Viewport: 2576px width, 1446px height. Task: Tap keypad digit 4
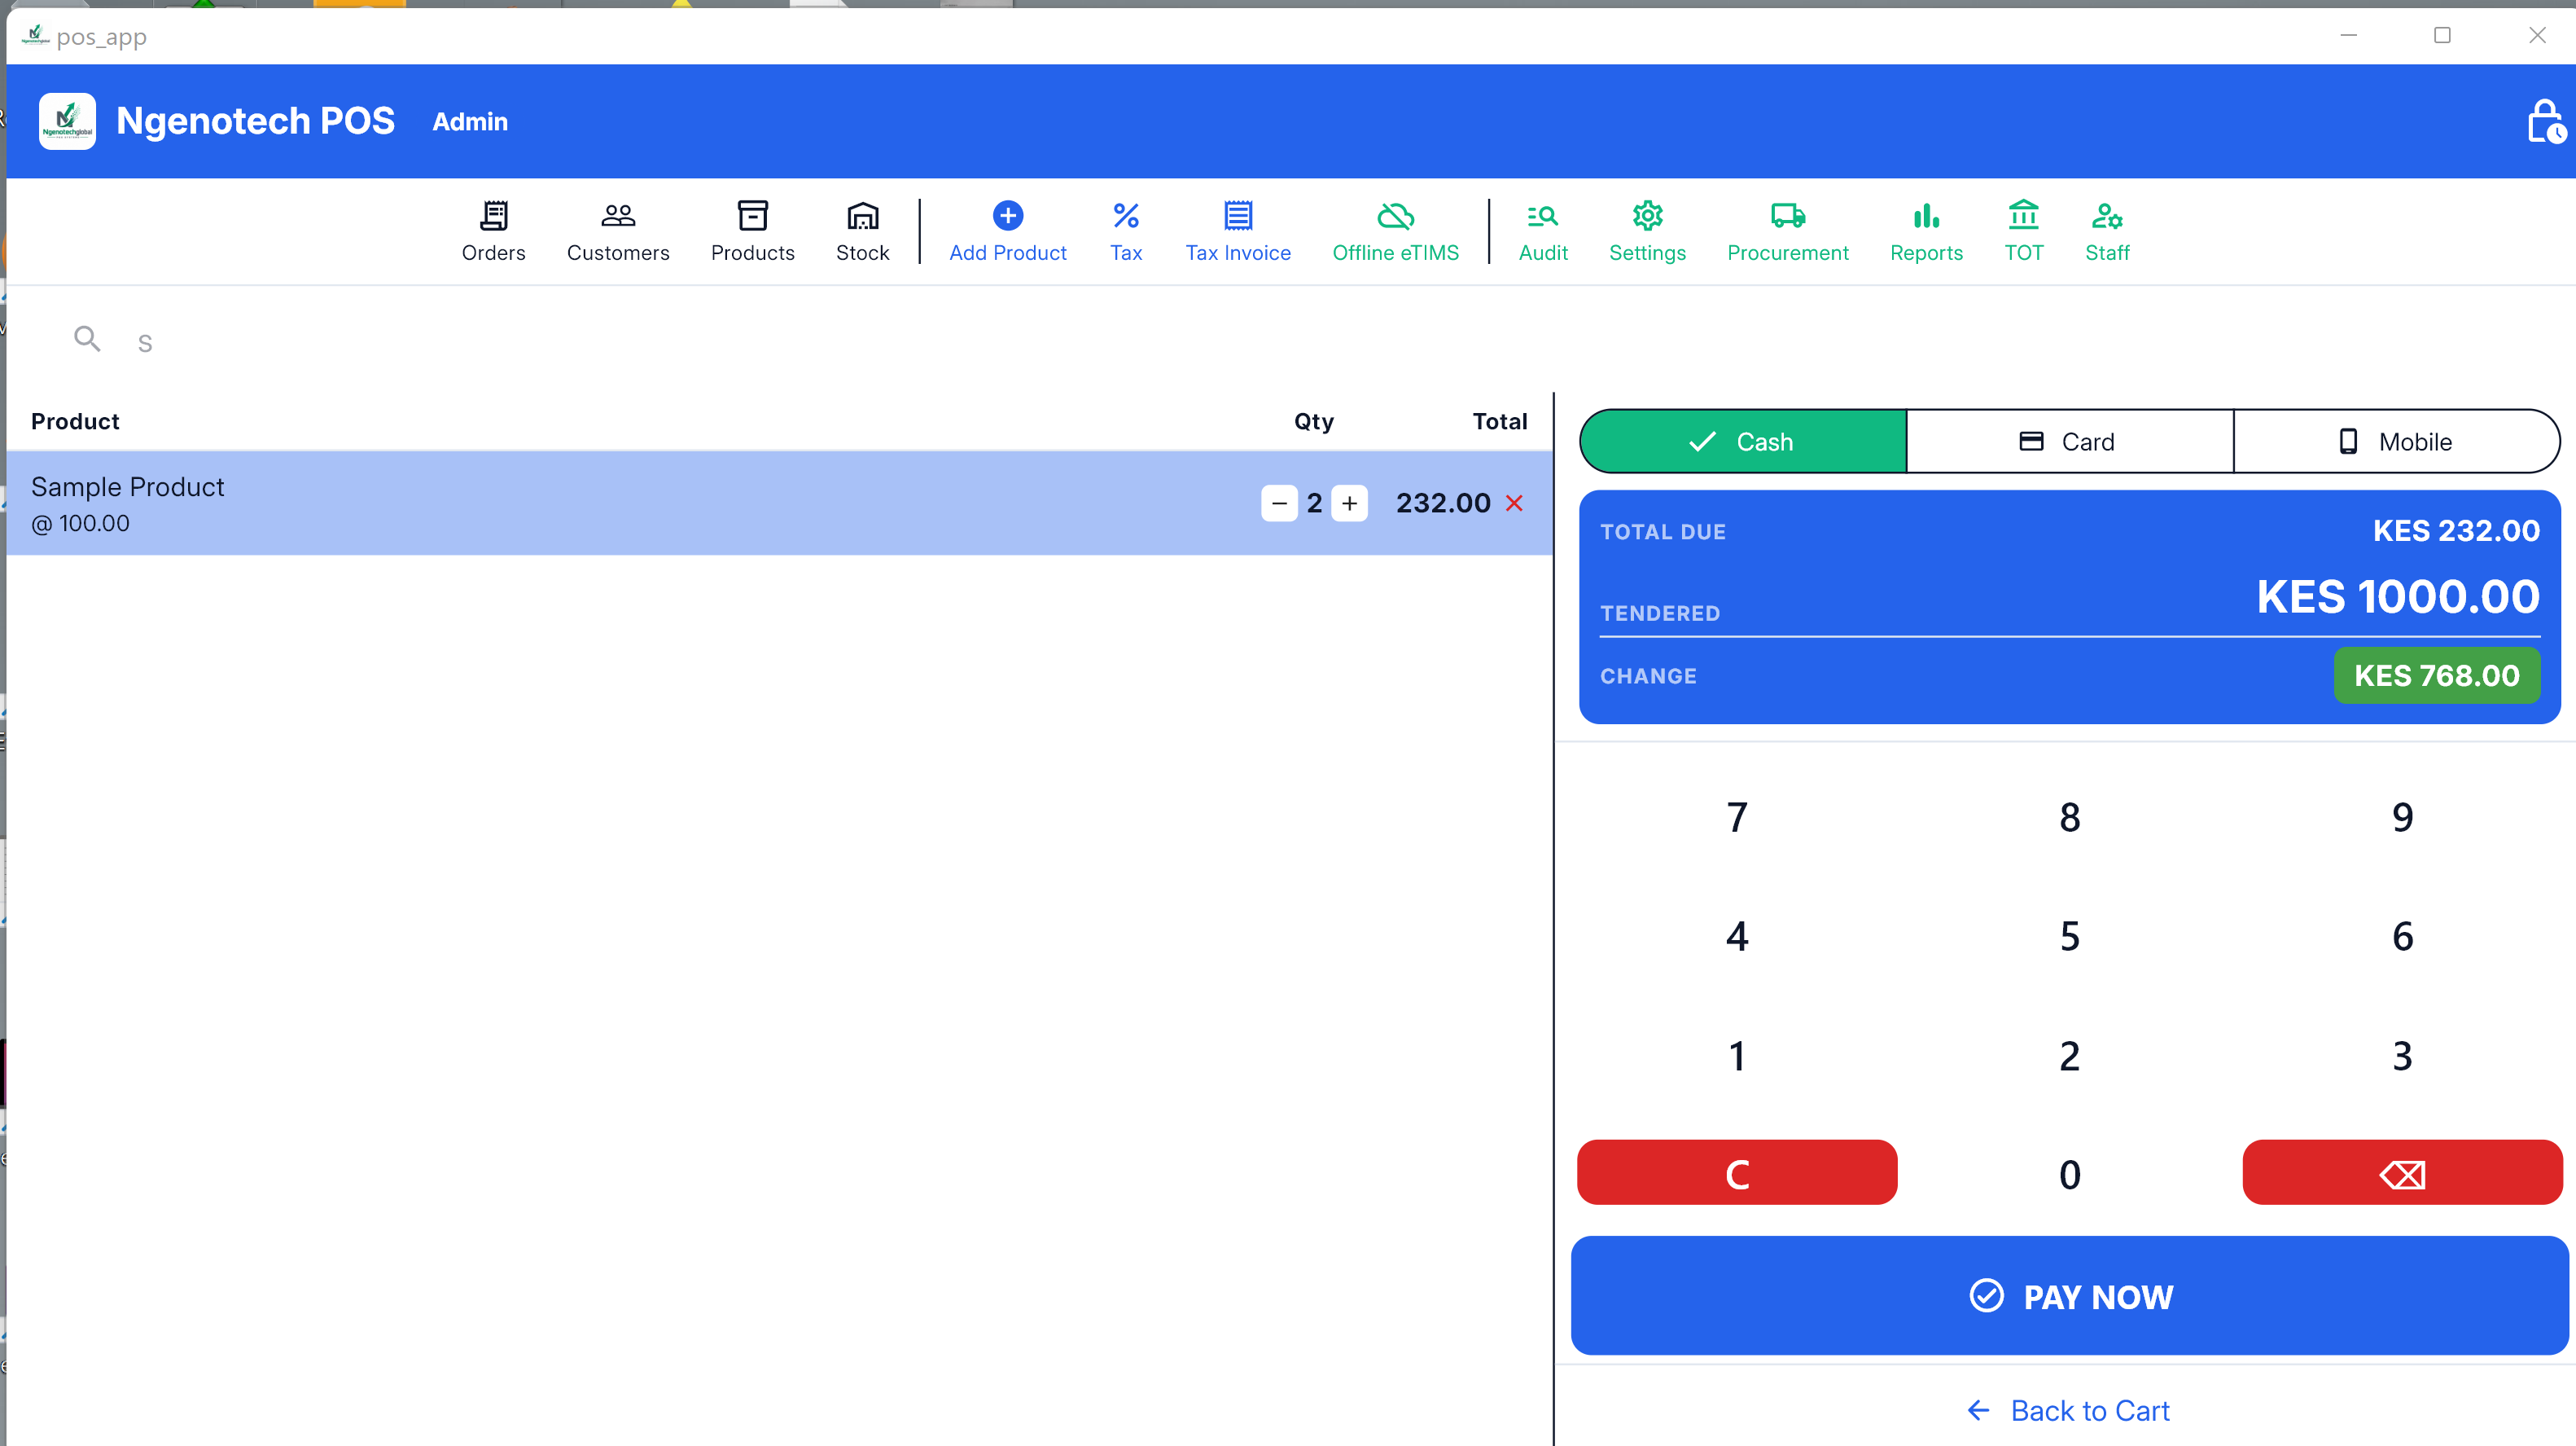pyautogui.click(x=1737, y=937)
